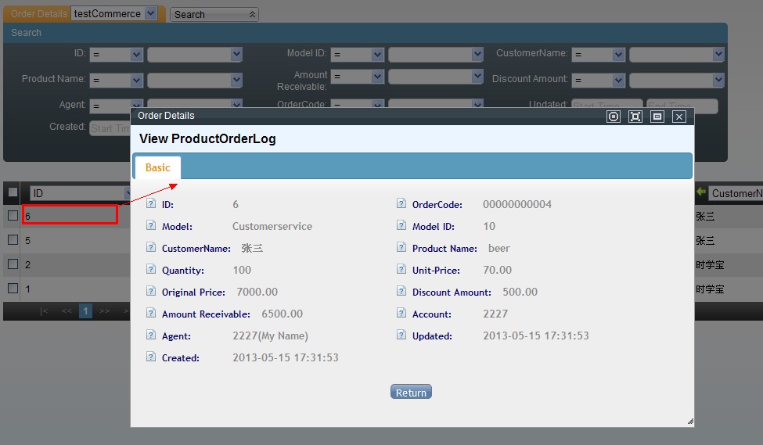Screen dimensions: 763x445
Task: Switch to the Basic tab
Action: point(157,168)
